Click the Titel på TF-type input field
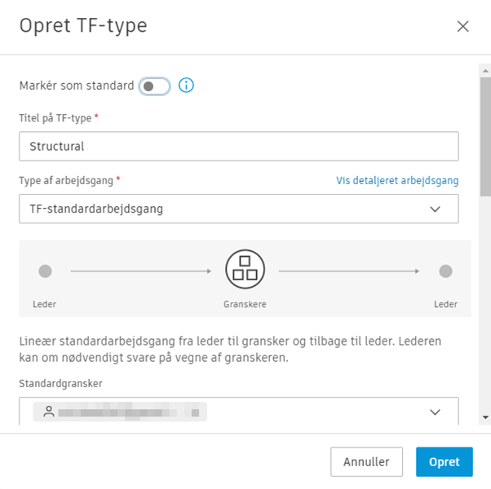Viewport: 491px width, 489px height. [238, 147]
